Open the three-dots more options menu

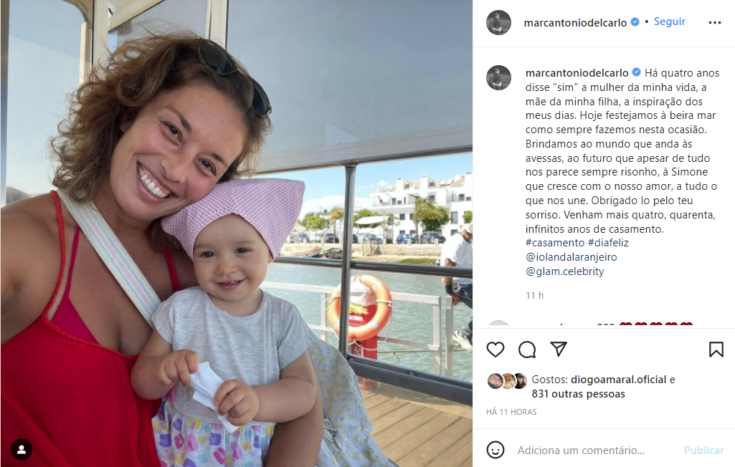coord(714,22)
